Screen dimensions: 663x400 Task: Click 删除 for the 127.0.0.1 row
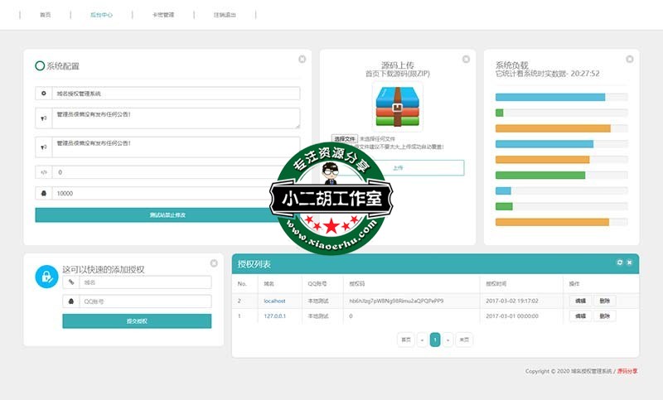pyautogui.click(x=604, y=316)
